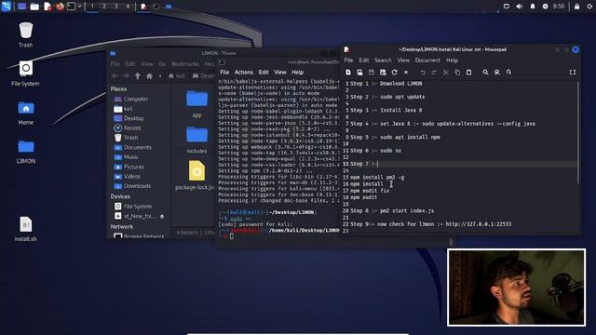The image size is (596, 335).
Task: Launch the terminal emulator from the top panel
Action: [71, 7]
